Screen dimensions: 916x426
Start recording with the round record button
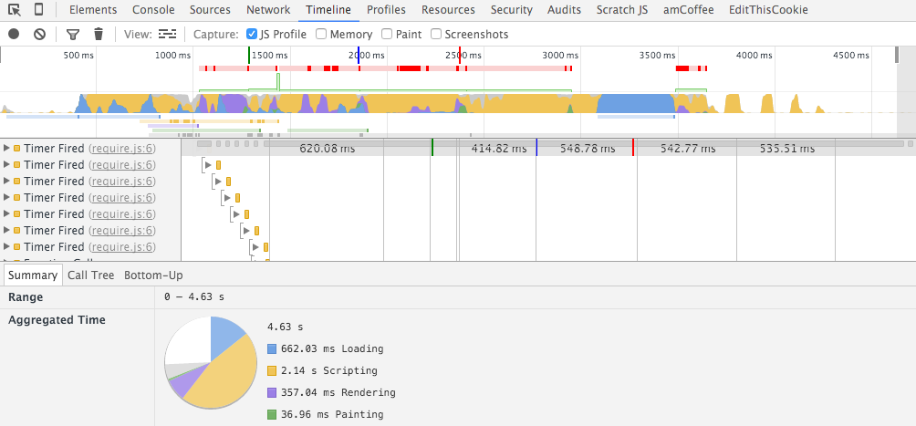[14, 34]
